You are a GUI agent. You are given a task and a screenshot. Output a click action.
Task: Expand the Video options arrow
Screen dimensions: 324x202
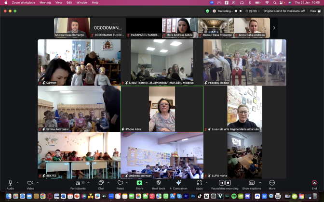pyautogui.click(x=38, y=183)
